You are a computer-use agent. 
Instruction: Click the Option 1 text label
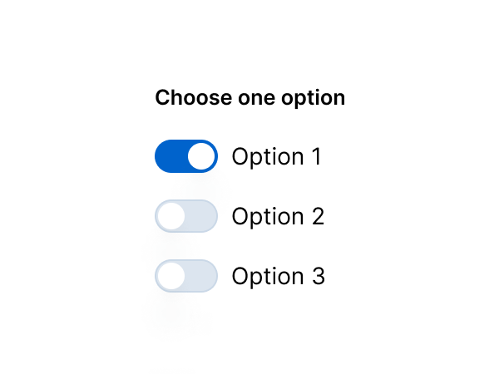pyautogui.click(x=276, y=156)
